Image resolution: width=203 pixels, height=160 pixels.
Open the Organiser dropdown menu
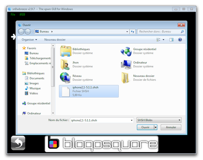(29, 40)
